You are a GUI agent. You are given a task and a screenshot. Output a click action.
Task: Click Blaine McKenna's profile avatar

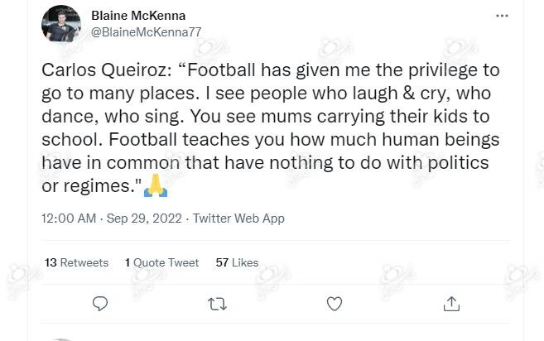pos(61,24)
